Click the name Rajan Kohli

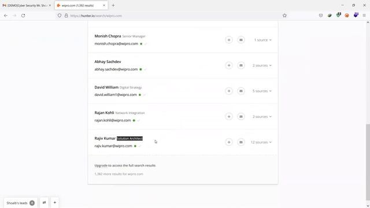pyautogui.click(x=104, y=113)
